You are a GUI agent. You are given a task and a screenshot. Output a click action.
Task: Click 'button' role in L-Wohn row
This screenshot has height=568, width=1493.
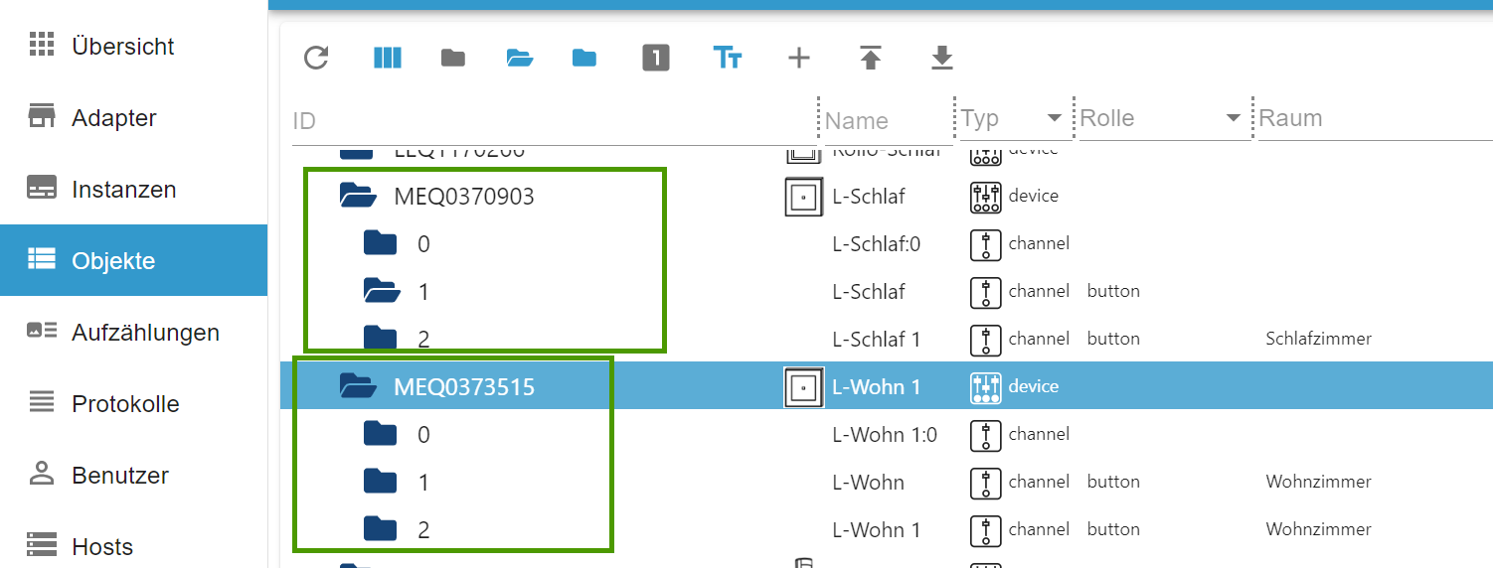click(x=1113, y=482)
